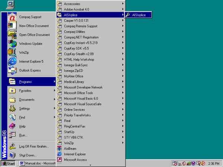Click the WinZip icon in Start menu
Image resolution: width=223 pixels, height=167 pixels.
click(12, 53)
